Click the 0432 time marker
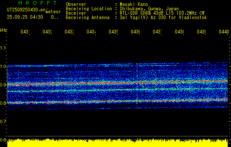 click(x=47, y=32)
